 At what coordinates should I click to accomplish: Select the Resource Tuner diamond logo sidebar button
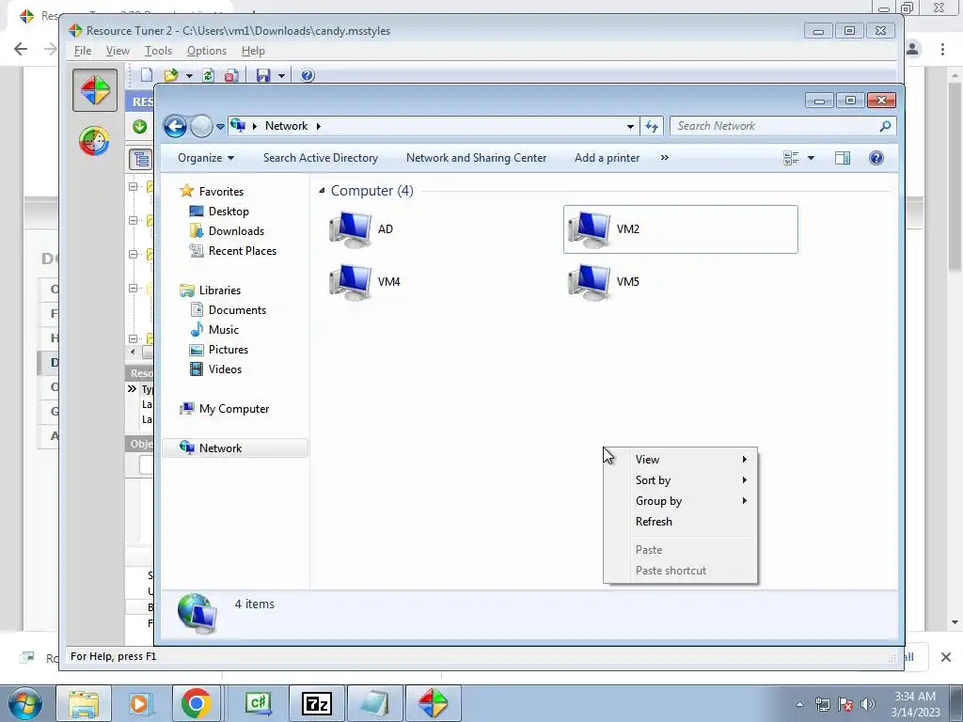coord(95,91)
